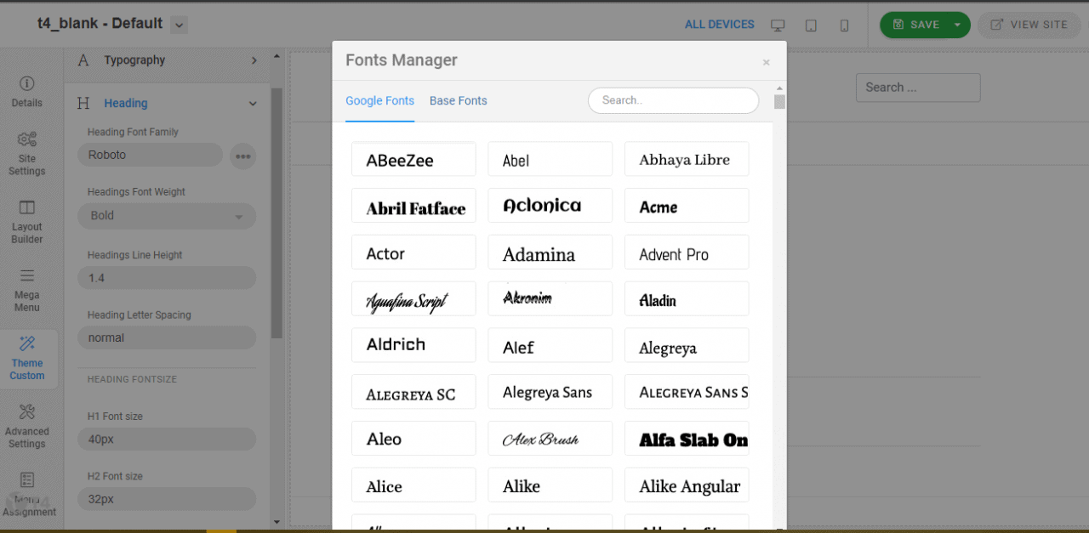Image resolution: width=1089 pixels, height=533 pixels.
Task: Switch to tablet device preview
Action: [x=811, y=26]
